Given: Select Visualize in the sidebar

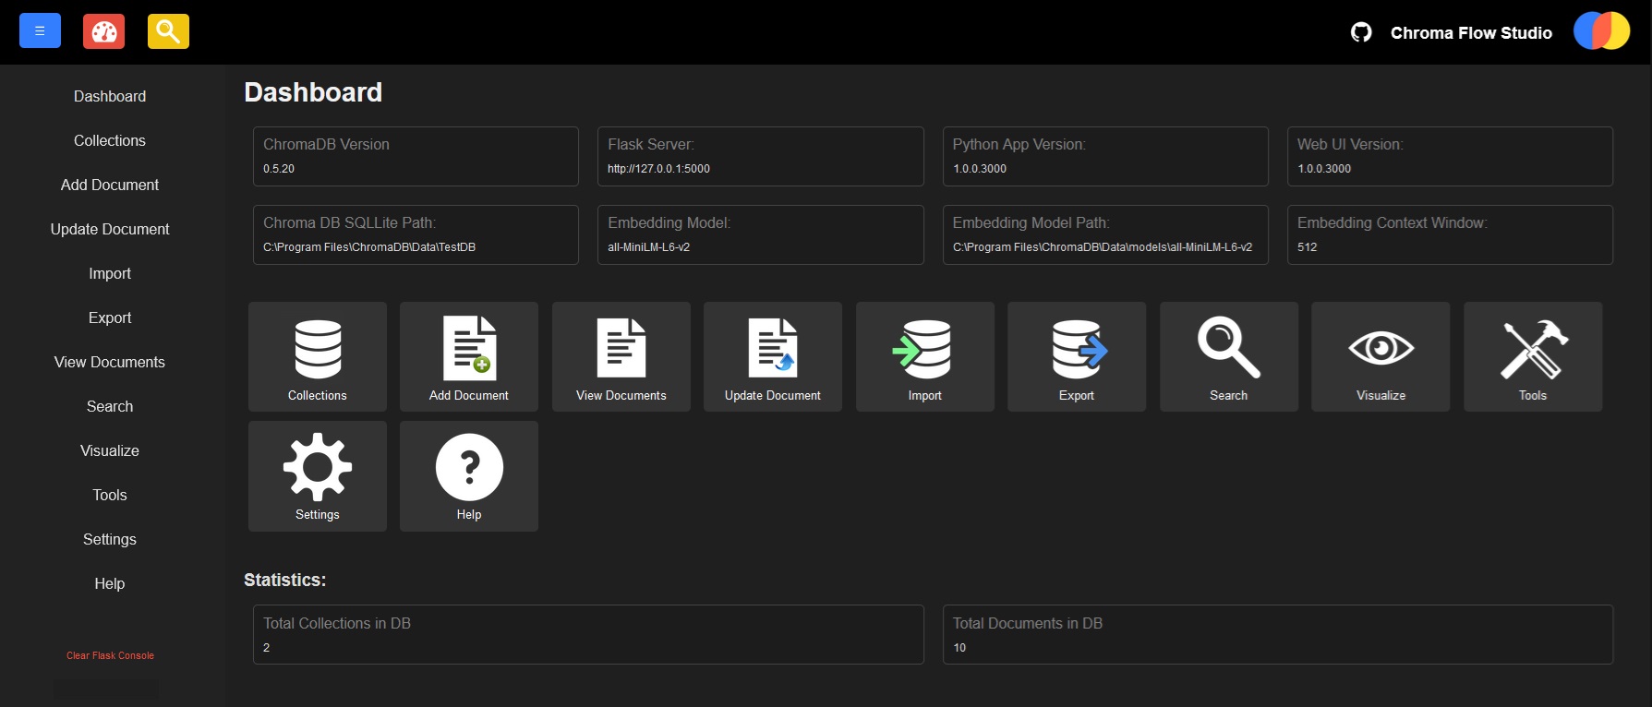Looking at the screenshot, I should pos(110,450).
